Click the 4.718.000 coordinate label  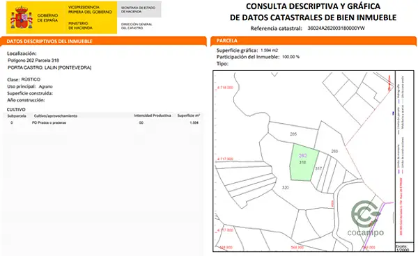pos(224,88)
